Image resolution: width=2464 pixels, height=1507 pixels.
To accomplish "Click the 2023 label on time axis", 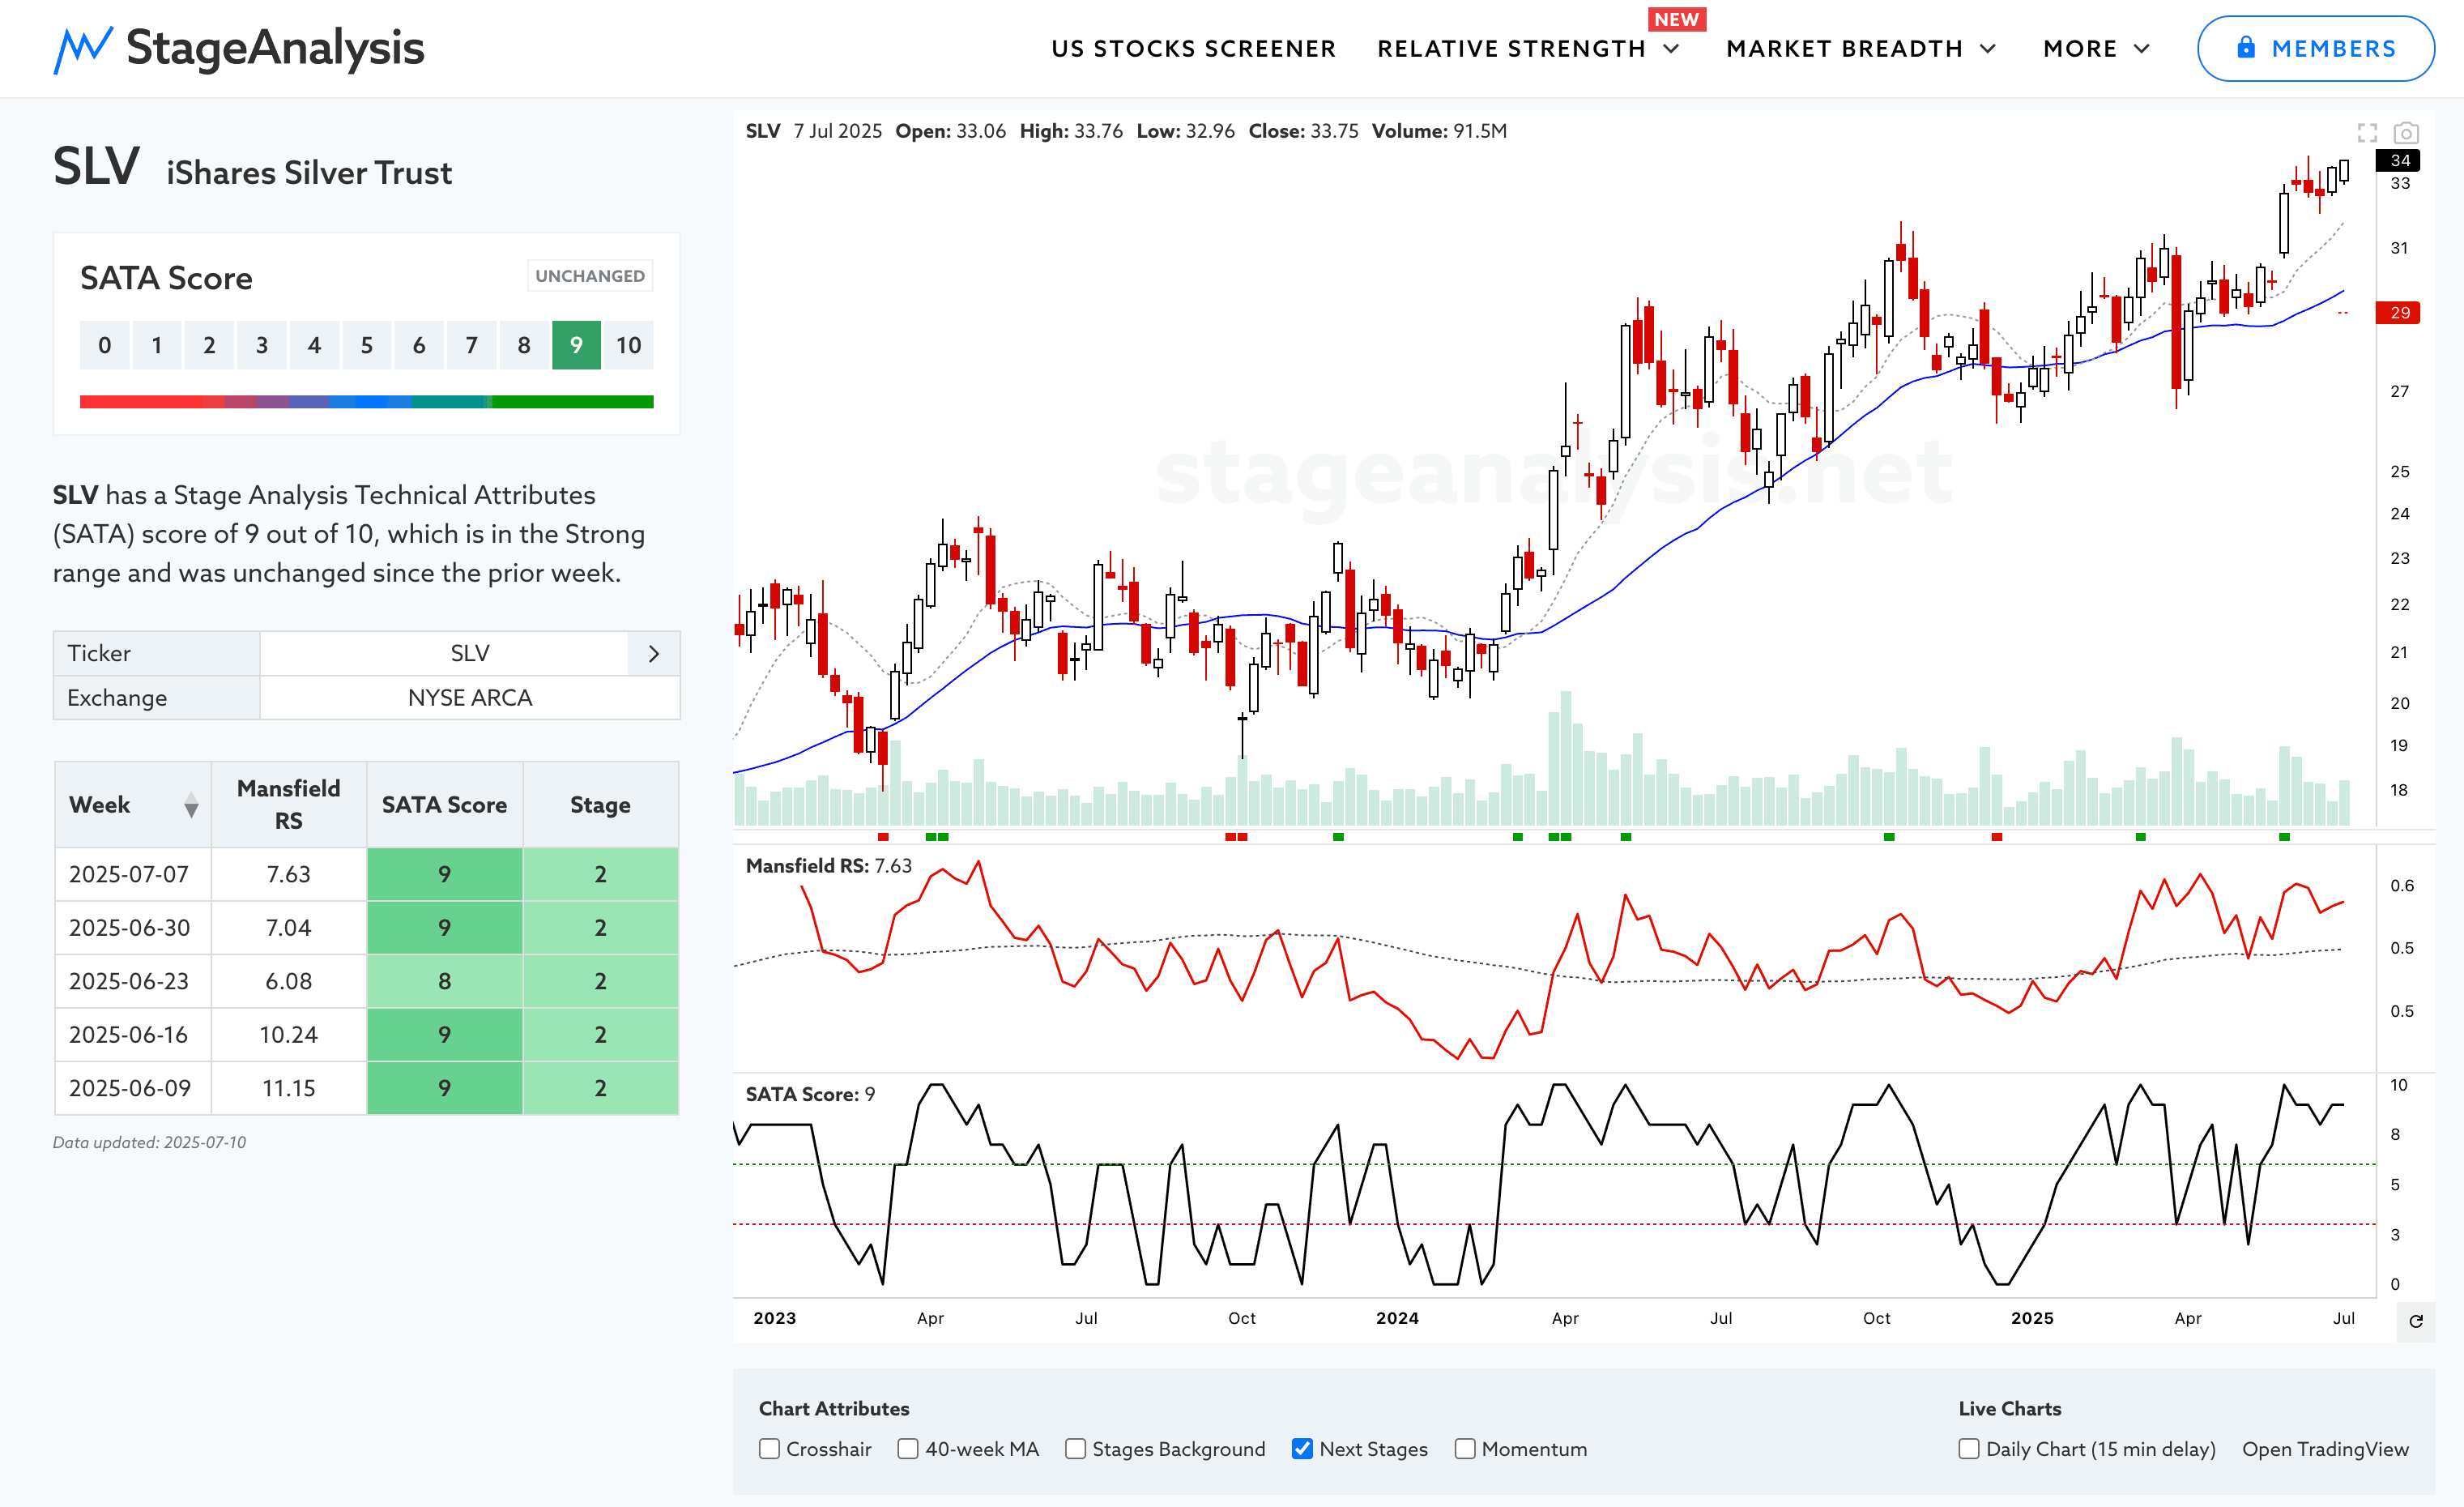I will pyautogui.click(x=774, y=1318).
